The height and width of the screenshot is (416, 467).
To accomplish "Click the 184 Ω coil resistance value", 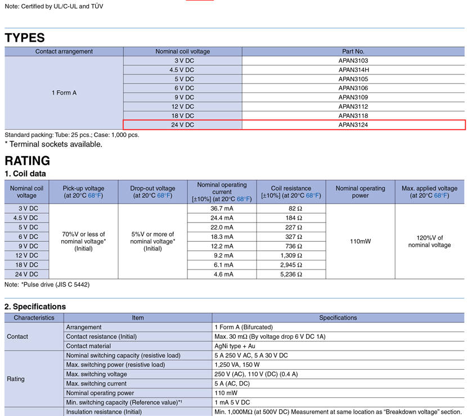I will (x=294, y=218).
